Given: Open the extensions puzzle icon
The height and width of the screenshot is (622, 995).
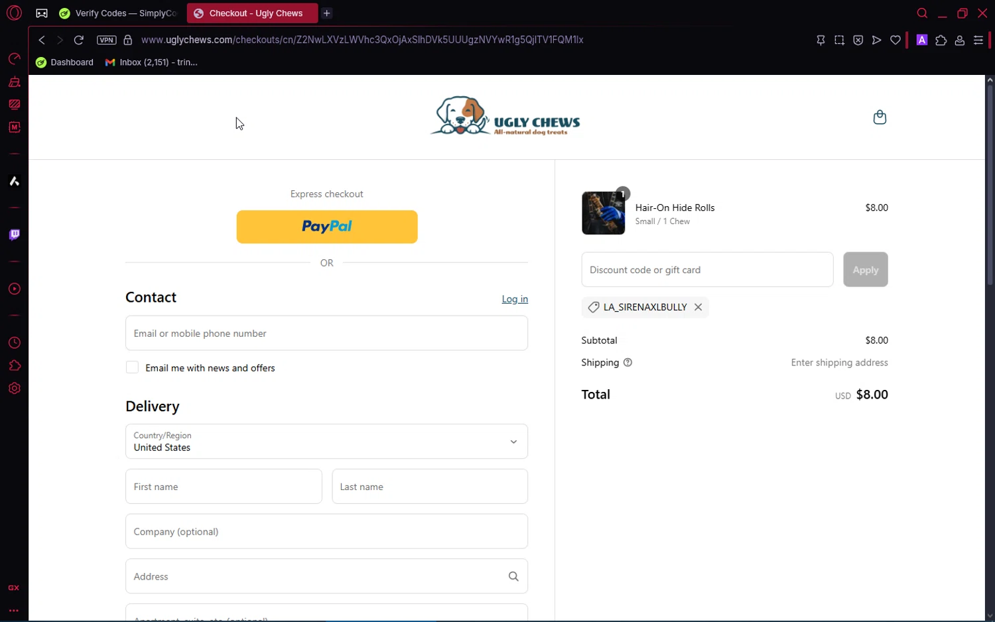Looking at the screenshot, I should click(x=941, y=40).
